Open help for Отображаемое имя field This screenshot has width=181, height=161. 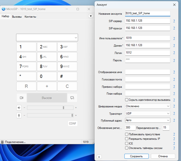[x=174, y=72]
